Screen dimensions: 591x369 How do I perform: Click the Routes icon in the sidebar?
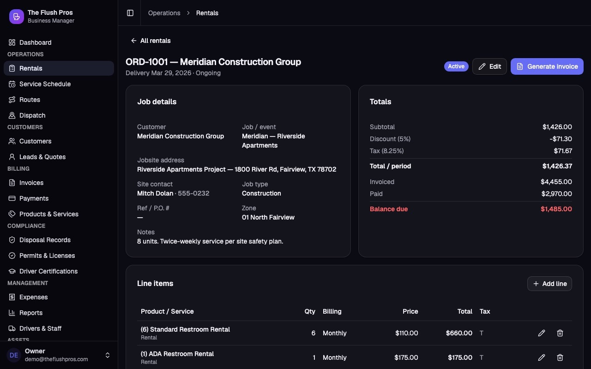[x=12, y=100]
